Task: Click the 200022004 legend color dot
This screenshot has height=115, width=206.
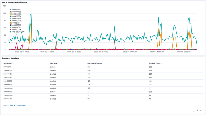Action: pos(10,16)
